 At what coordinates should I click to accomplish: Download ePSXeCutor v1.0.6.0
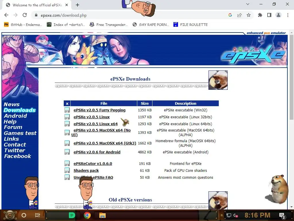[93, 163]
